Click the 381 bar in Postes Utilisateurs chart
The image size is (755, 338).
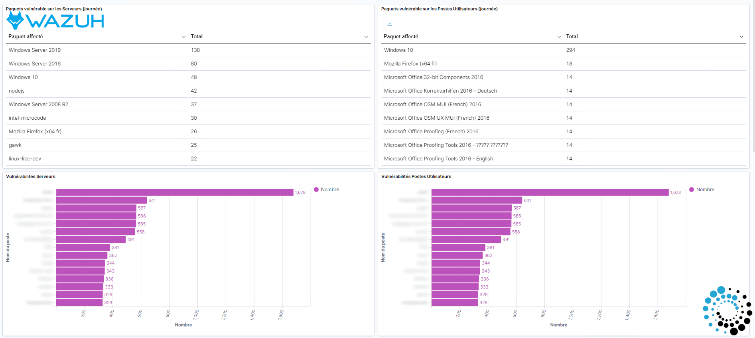pos(458,247)
